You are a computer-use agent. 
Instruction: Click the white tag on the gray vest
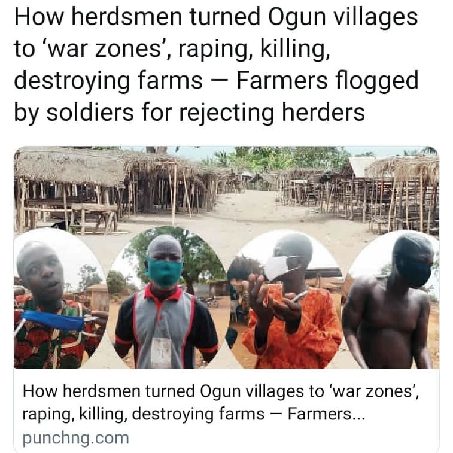161,352
